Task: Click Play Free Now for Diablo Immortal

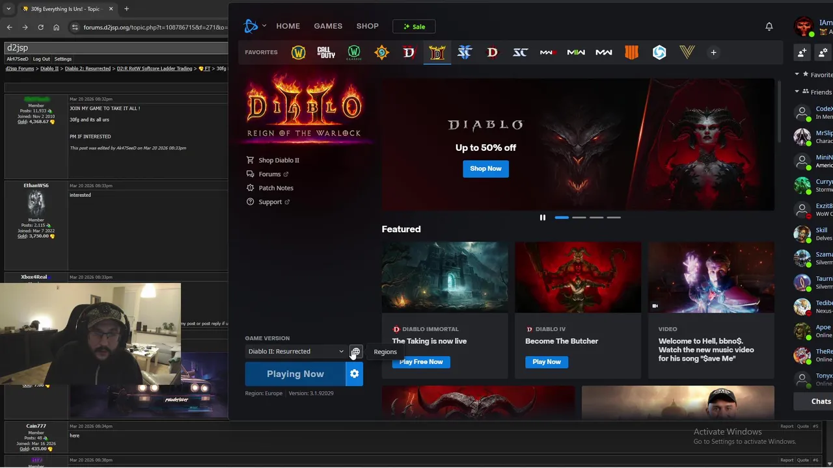Action: (x=421, y=362)
